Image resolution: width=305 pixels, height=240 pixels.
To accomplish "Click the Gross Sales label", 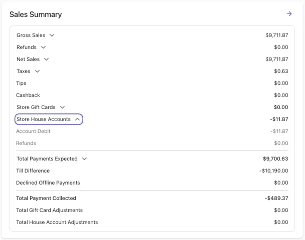I will [31, 35].
